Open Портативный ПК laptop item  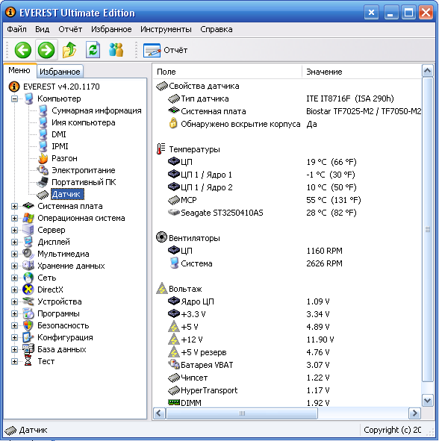click(84, 182)
